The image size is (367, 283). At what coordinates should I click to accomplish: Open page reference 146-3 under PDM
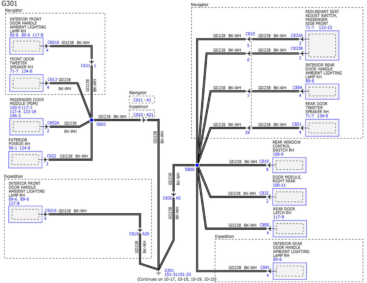(15, 116)
